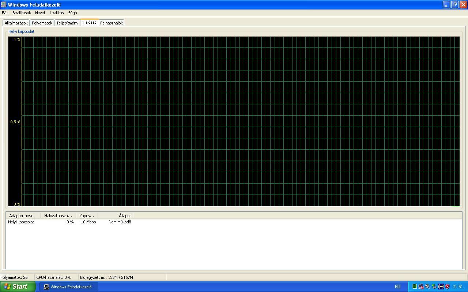Image resolution: width=468 pixels, height=292 pixels.
Task: Click the CPU-használat: 0% status entry
Action: (53, 277)
